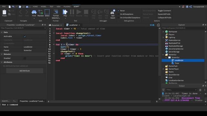Expand the StarterPlayer tree node
Screen dimensions: 207x116
[x=163, y=69]
